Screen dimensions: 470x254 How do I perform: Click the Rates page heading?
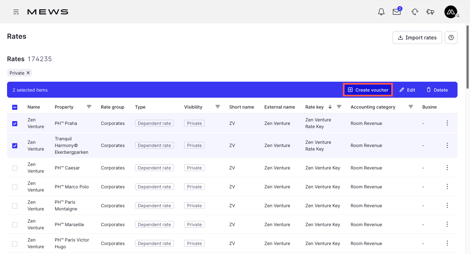17,36
